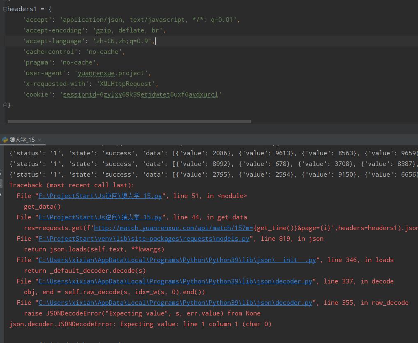Click the 'yuanrenxue.project' user-agent string

pyautogui.click(x=111, y=73)
